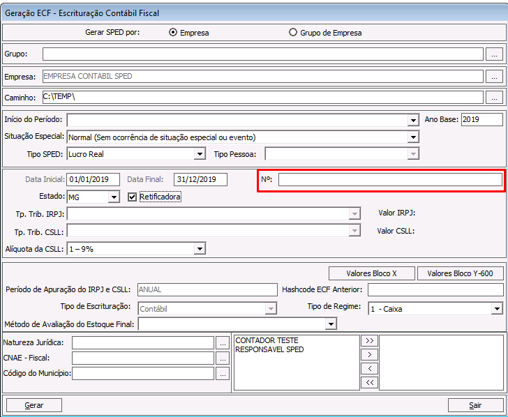Expand the Início do Período dropdown
The width and height of the screenshot is (508, 417).
coord(413,121)
